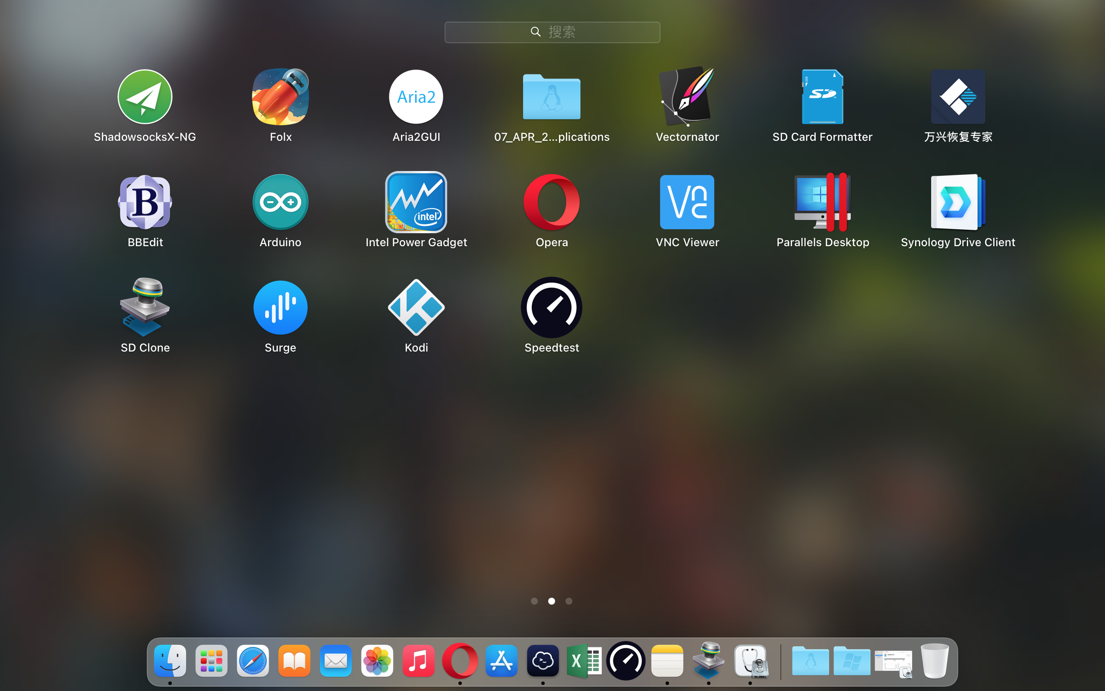
Task: Open Speedtest from the Dock
Action: click(x=625, y=661)
